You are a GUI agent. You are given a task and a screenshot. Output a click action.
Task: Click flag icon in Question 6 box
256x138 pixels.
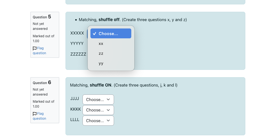tap(35, 114)
